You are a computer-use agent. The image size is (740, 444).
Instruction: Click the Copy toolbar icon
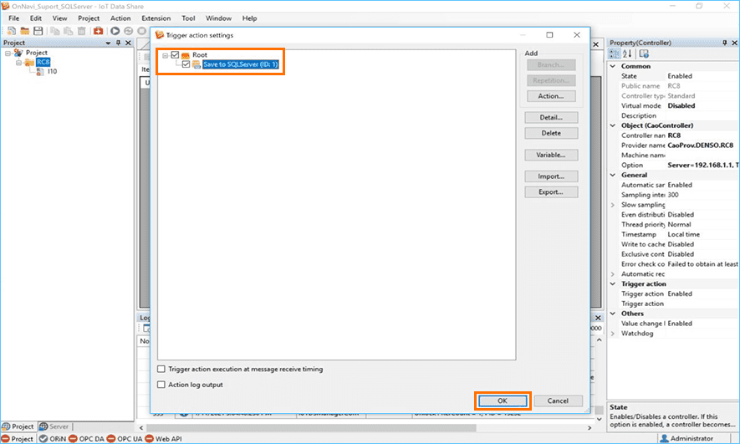point(55,31)
